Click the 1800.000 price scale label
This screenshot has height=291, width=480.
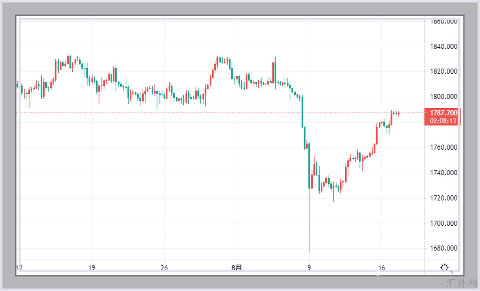point(443,97)
